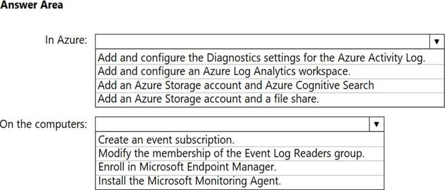Pick Azure Storage account and Cognitive Search option
This screenshot has width=445, height=190.
[236, 85]
